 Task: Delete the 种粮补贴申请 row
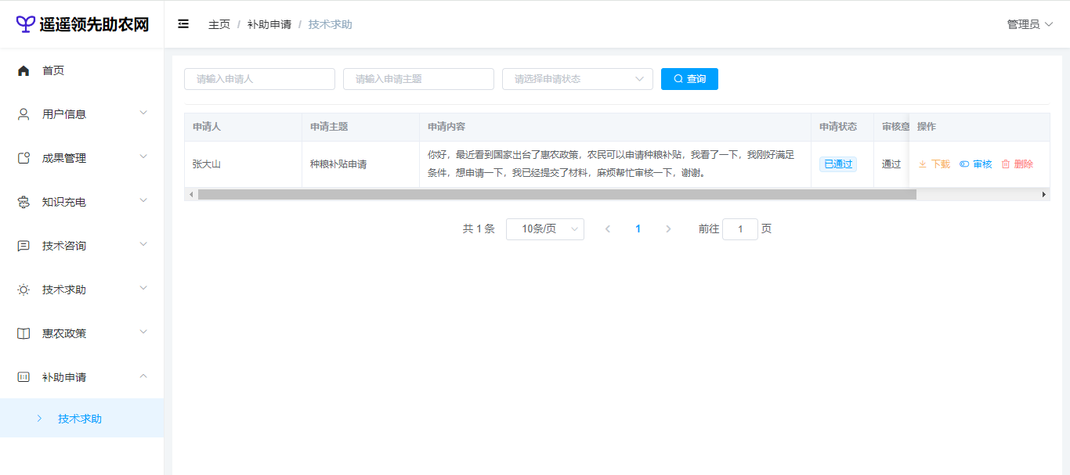pyautogui.click(x=1018, y=164)
